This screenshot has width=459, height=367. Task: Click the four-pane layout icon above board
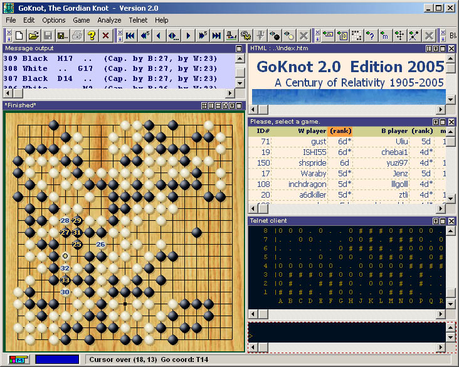204,106
